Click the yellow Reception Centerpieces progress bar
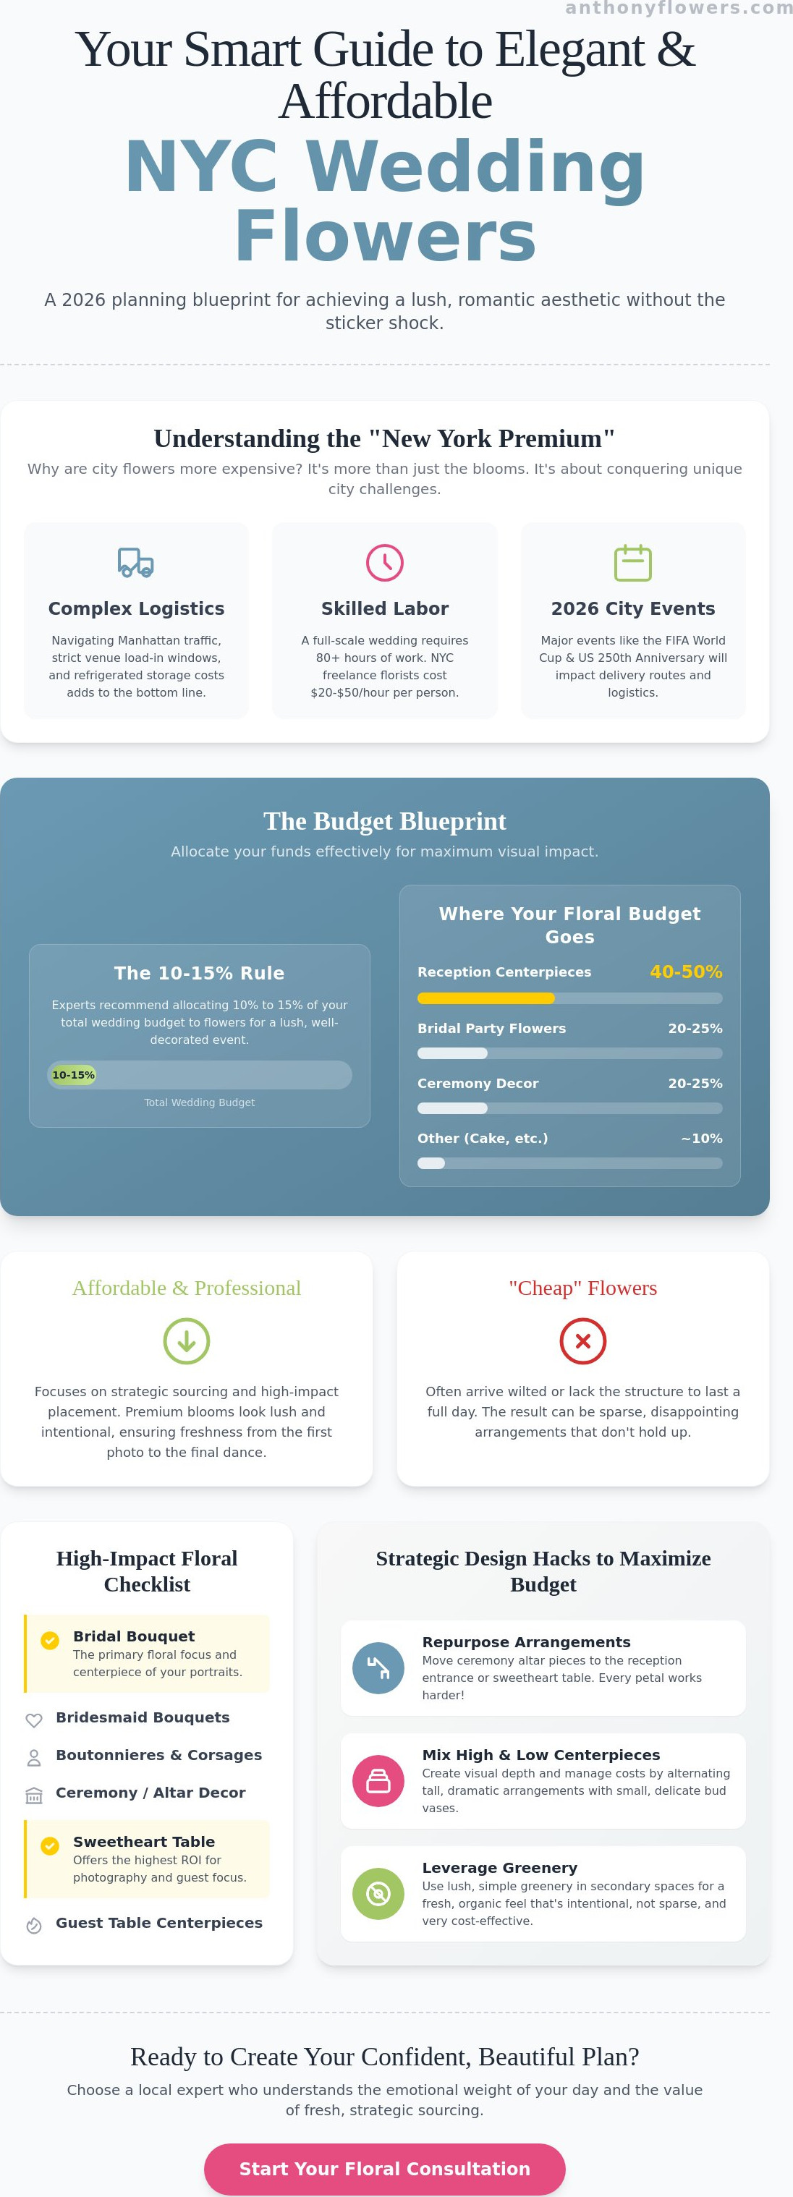 (569, 999)
